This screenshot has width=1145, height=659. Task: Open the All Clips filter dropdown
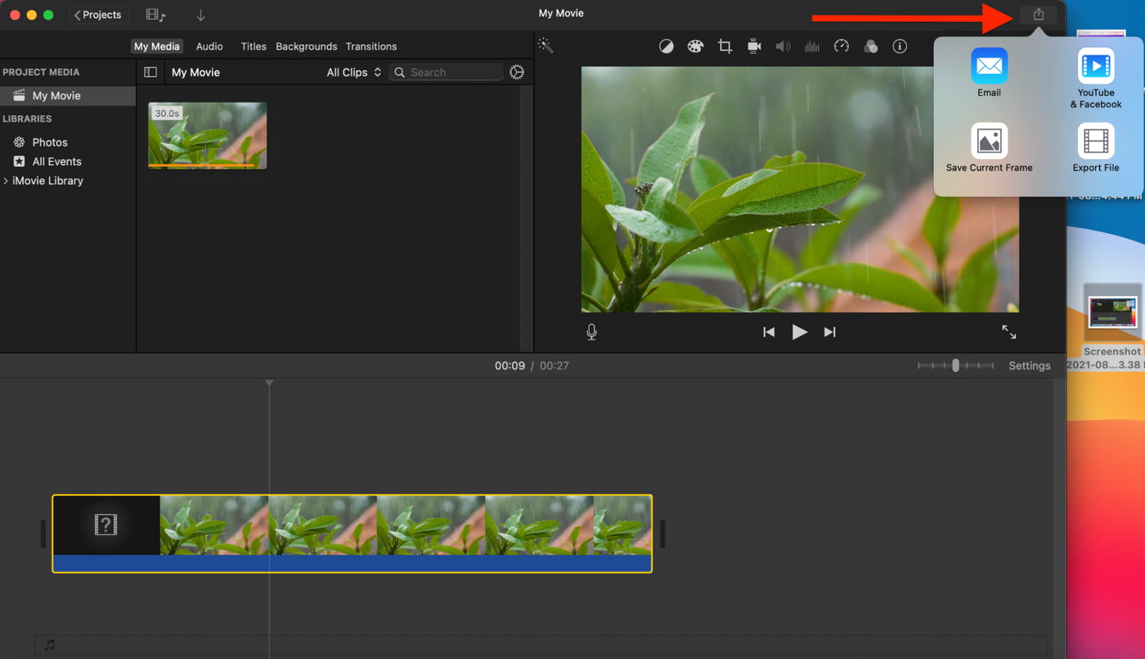(353, 72)
